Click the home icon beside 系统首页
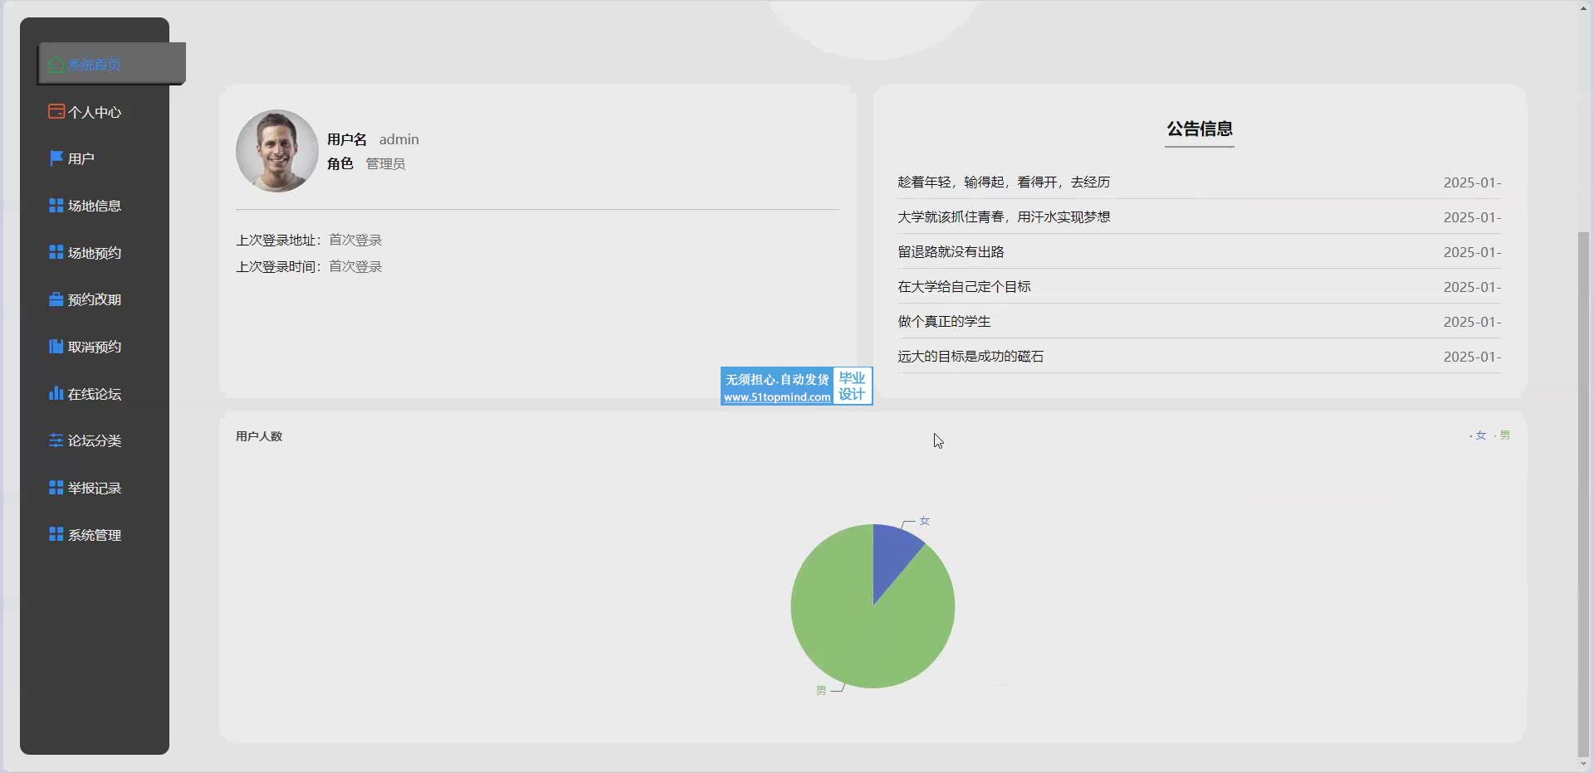The width and height of the screenshot is (1594, 773). click(56, 65)
